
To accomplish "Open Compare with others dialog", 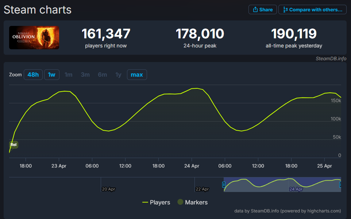I will tap(312, 9).
